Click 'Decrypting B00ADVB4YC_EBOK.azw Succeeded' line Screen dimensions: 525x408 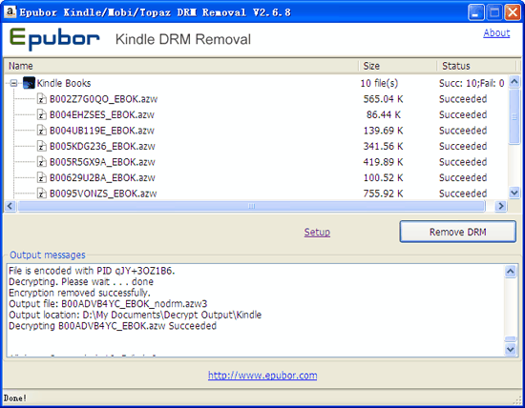click(x=113, y=326)
